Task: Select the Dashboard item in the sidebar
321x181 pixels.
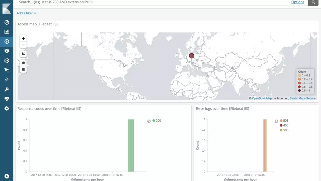Action: point(7,41)
